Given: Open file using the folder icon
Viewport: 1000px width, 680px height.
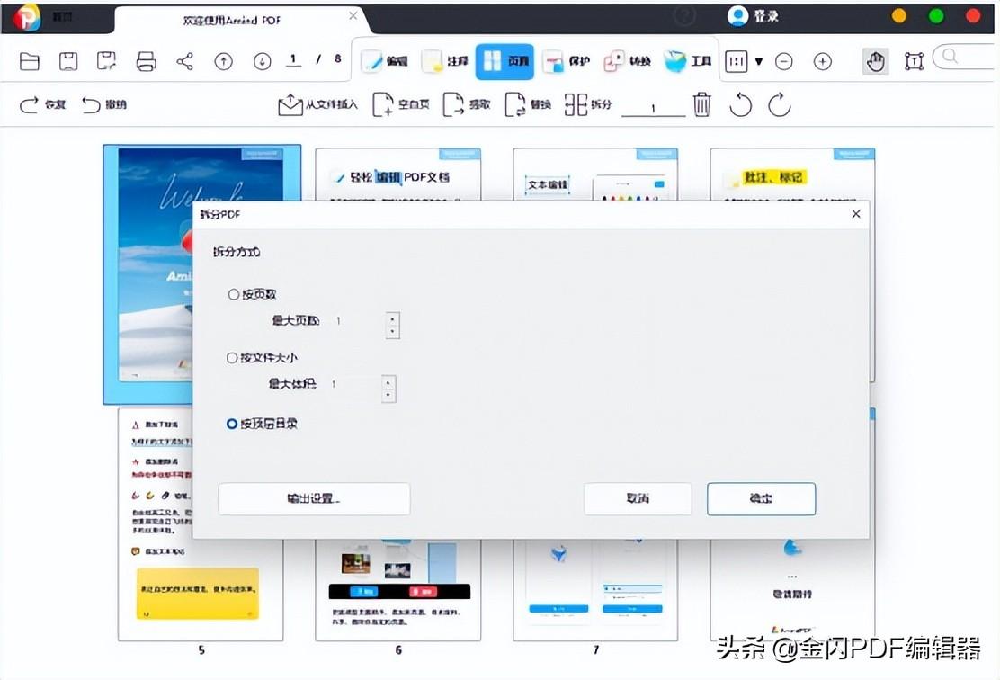Looking at the screenshot, I should coord(30,62).
